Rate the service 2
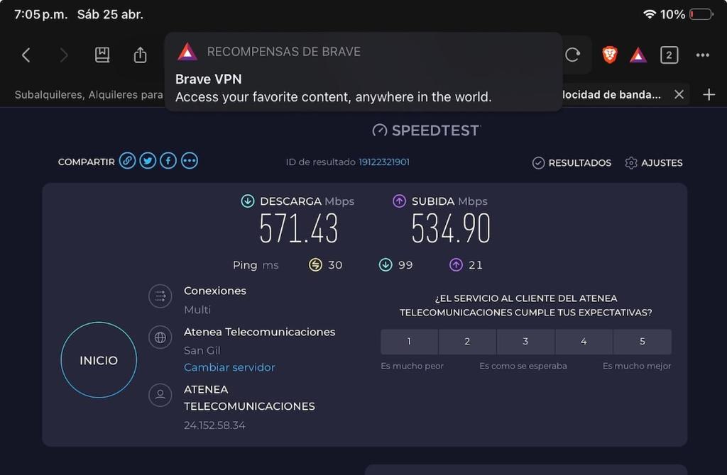Image resolution: width=727 pixels, height=475 pixels. (x=467, y=342)
